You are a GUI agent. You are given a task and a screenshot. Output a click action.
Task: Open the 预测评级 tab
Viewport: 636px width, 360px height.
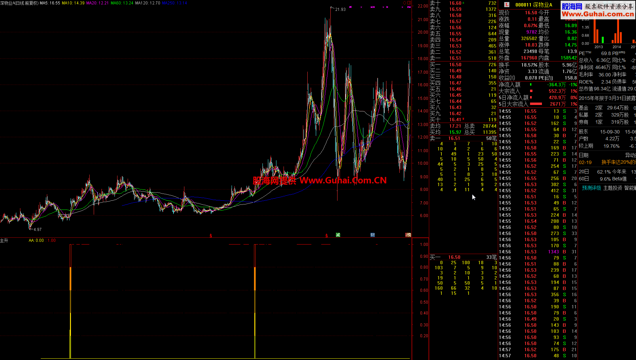tap(592, 188)
